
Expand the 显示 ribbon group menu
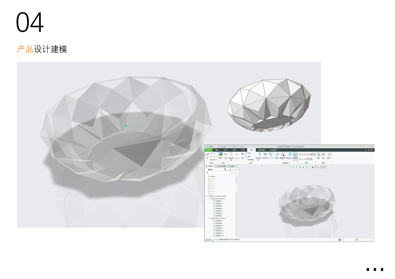pos(307,163)
